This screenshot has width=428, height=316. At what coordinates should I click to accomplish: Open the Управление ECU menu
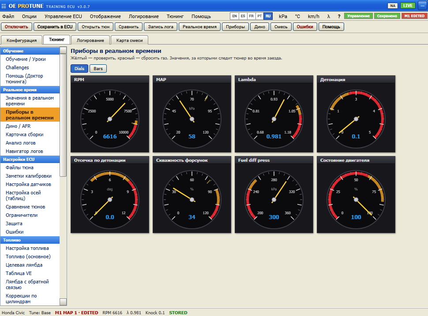coord(63,16)
